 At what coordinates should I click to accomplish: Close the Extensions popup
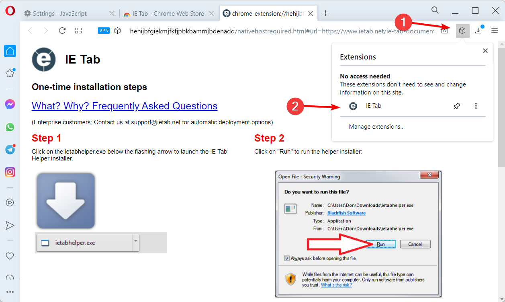click(485, 51)
